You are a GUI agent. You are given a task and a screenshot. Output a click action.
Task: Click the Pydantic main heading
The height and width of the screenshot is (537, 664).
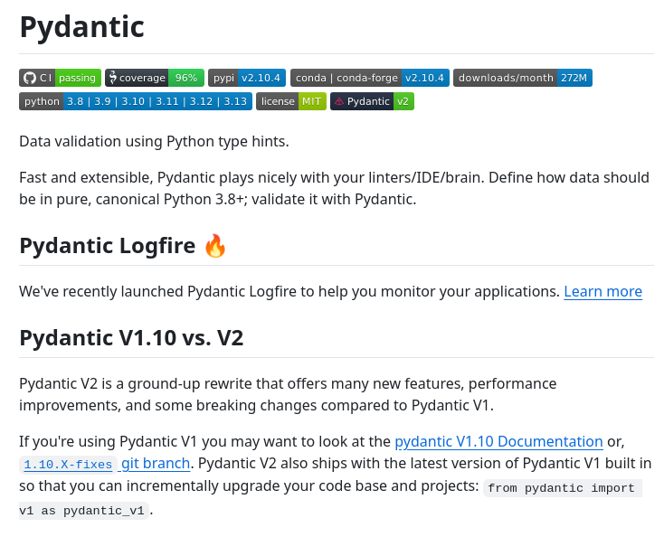82,27
